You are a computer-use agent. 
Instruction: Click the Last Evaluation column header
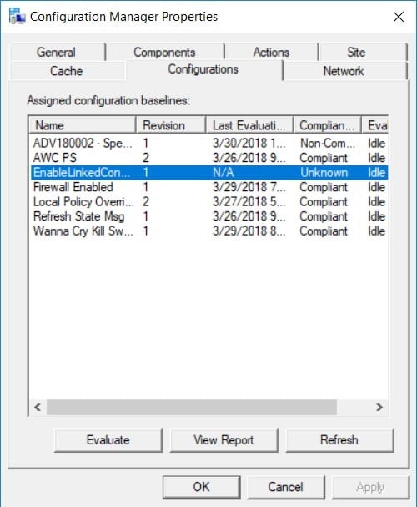(249, 125)
